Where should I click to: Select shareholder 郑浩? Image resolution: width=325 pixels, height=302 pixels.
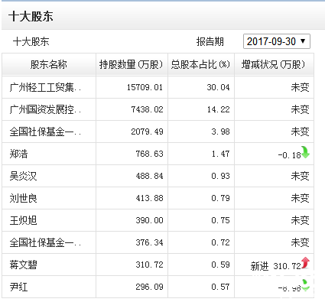[18, 154]
